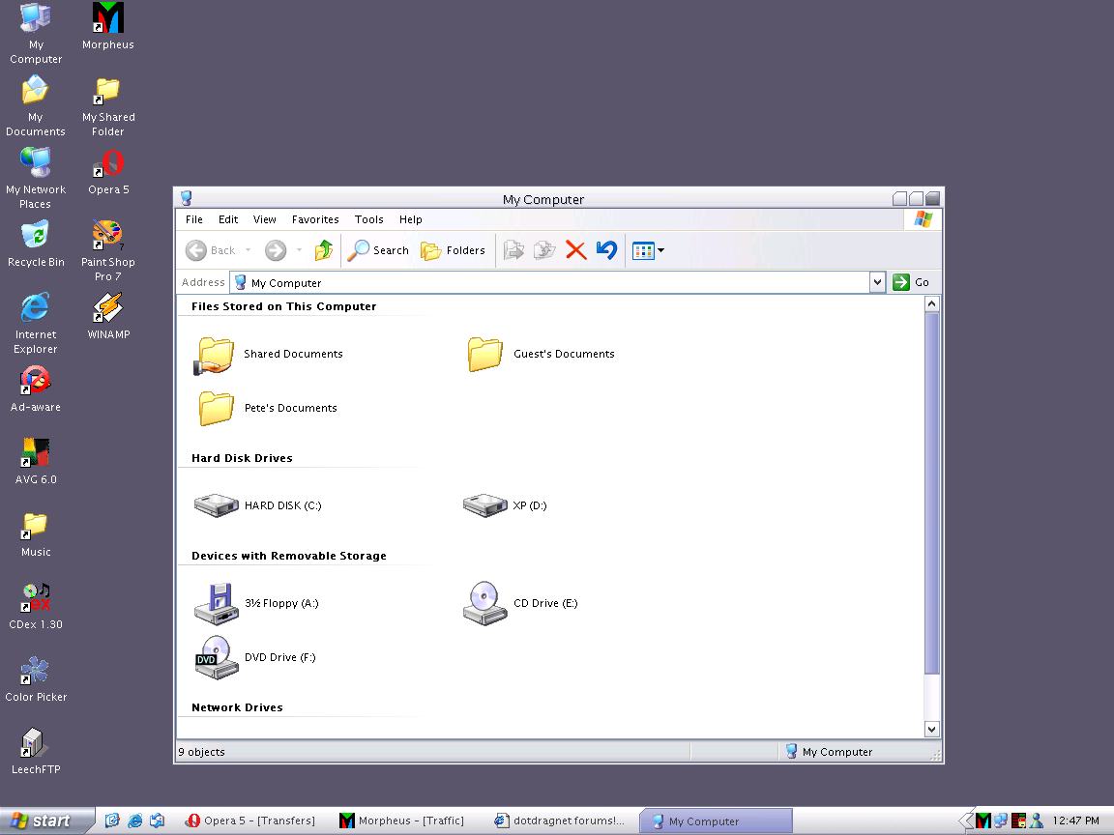
Task: Open the CD Drive (E:) icon
Action: [484, 603]
